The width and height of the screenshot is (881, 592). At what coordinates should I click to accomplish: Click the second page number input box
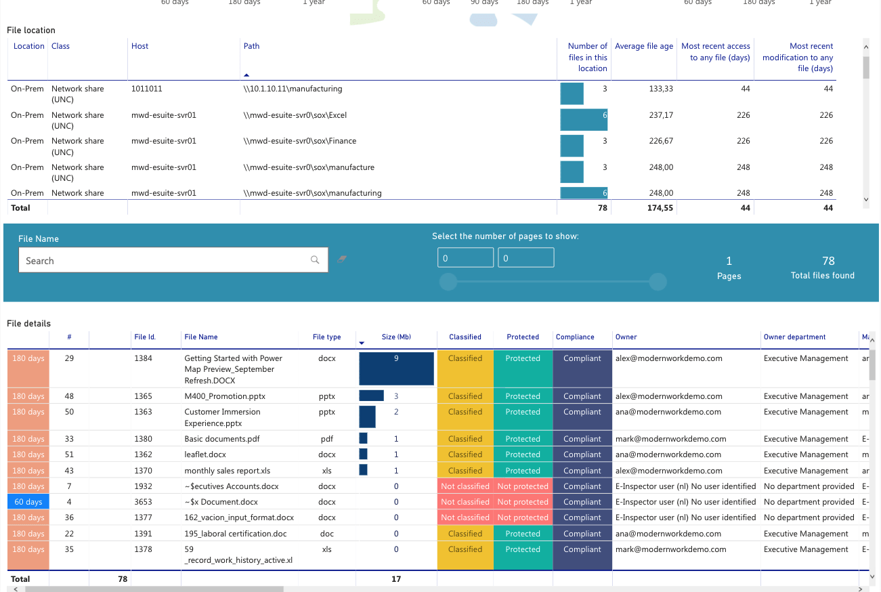pyautogui.click(x=526, y=258)
